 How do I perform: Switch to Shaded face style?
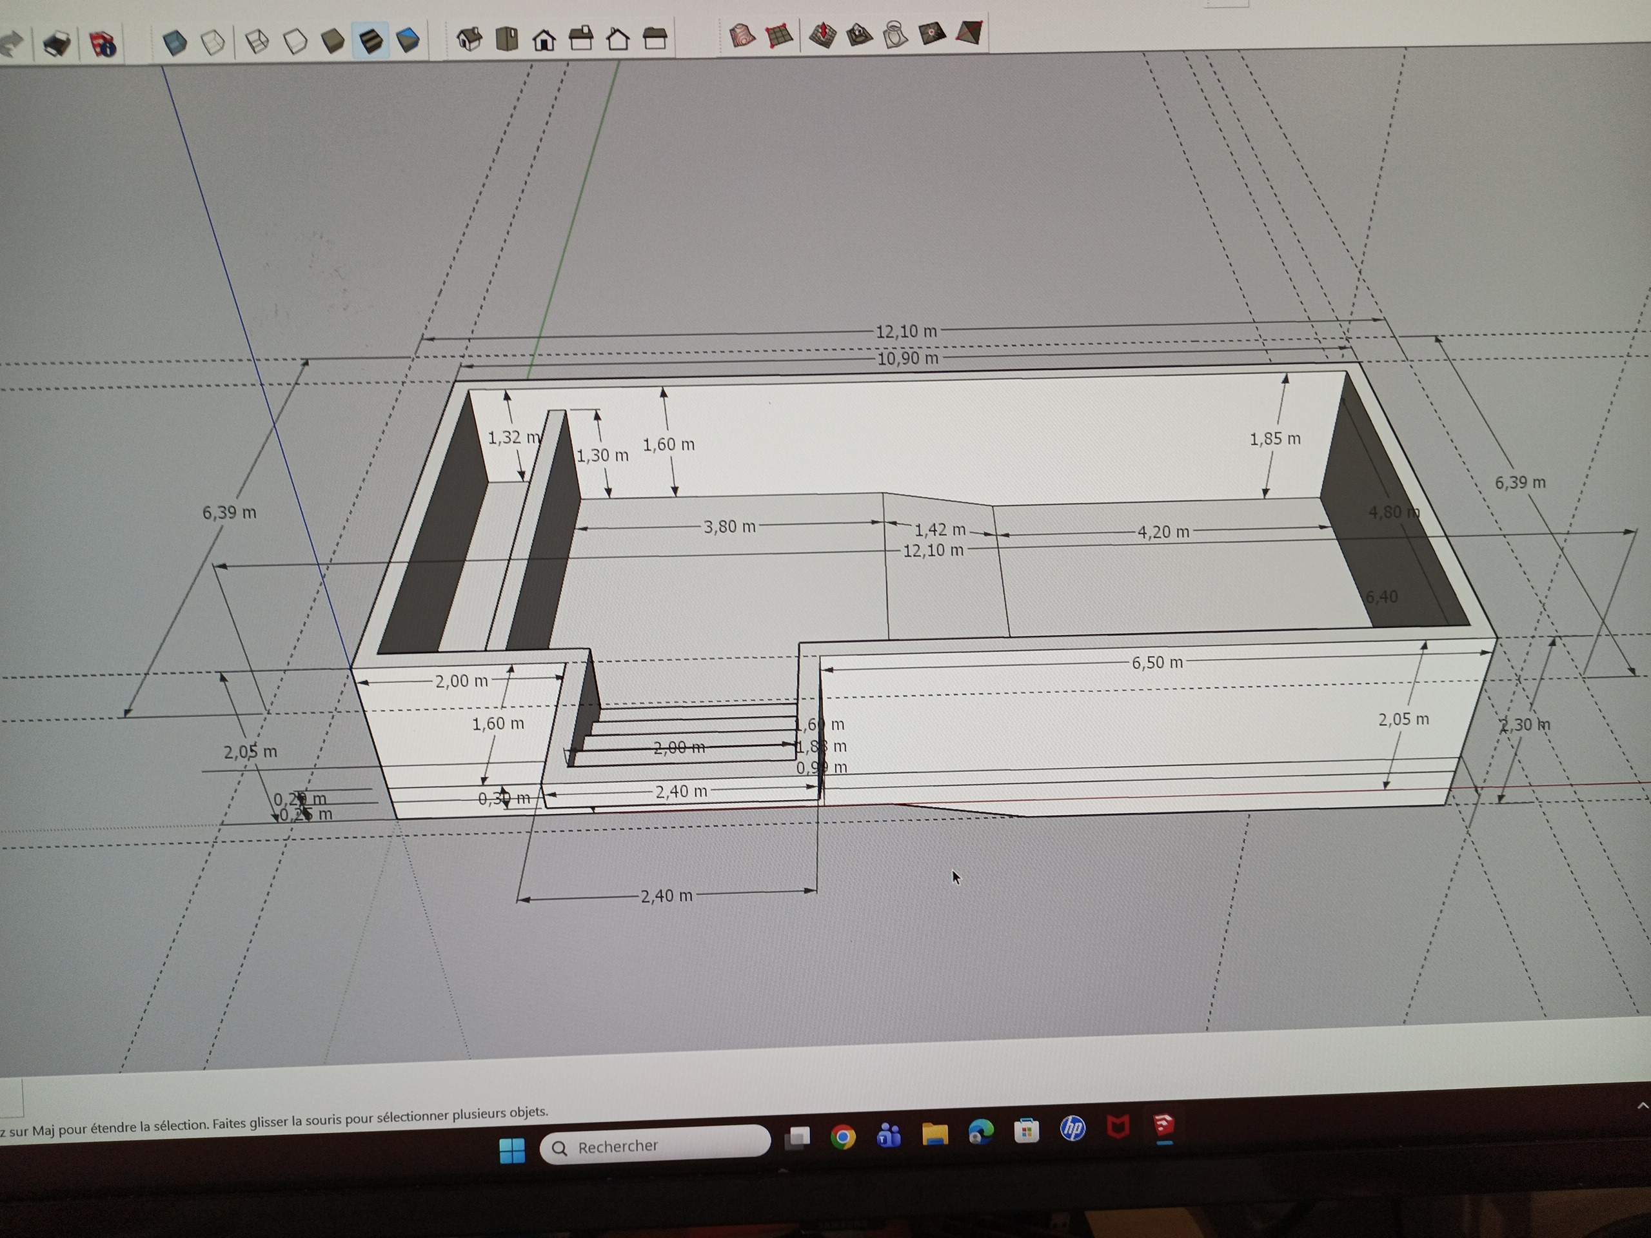coord(333,40)
